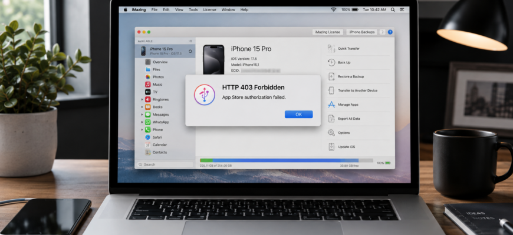Open the Edit menu
Image resolution: width=513 pixels, height=235 pixels.
point(166,10)
